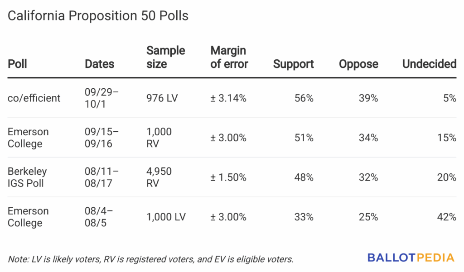Click the "California Proposition 50 Polls" title
464x272 pixels.
(x=98, y=16)
